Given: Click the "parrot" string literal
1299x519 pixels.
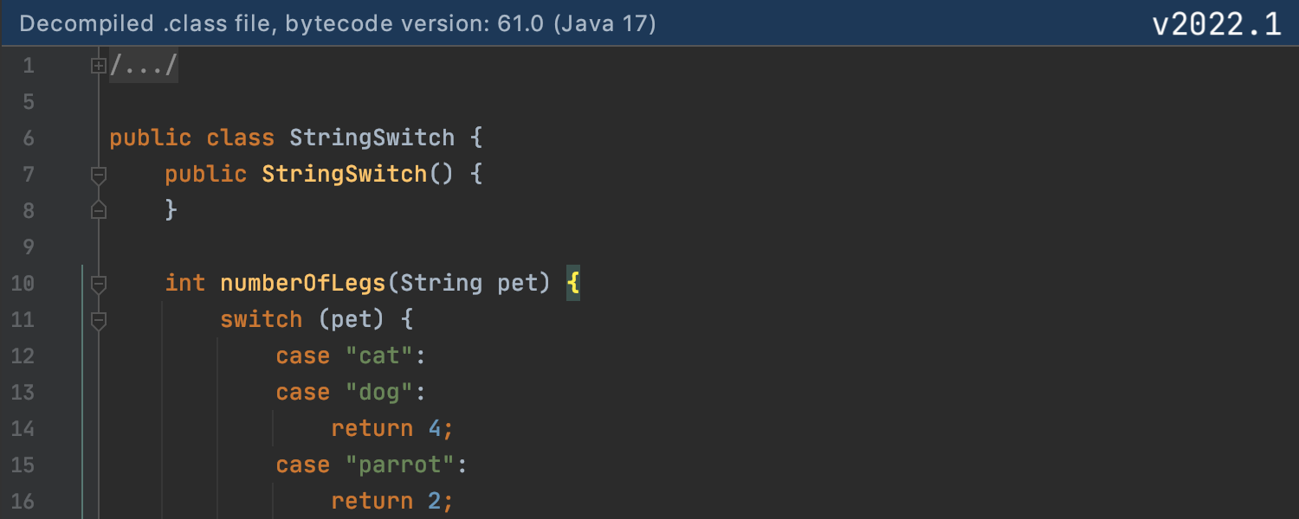Looking at the screenshot, I should pos(400,465).
